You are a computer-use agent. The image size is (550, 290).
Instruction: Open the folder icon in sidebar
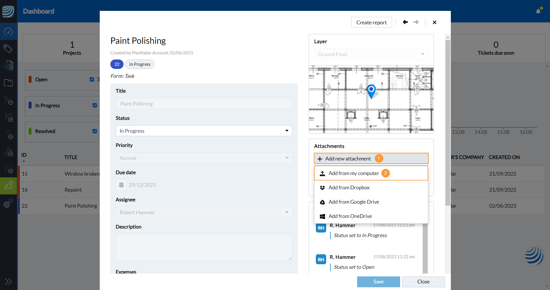8,83
